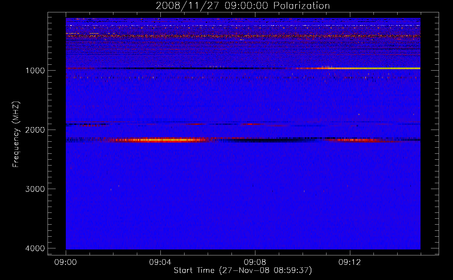Click the 'Start Time (27-Nov-08 08:59:37)' label
The image size is (453, 280).
point(243,270)
